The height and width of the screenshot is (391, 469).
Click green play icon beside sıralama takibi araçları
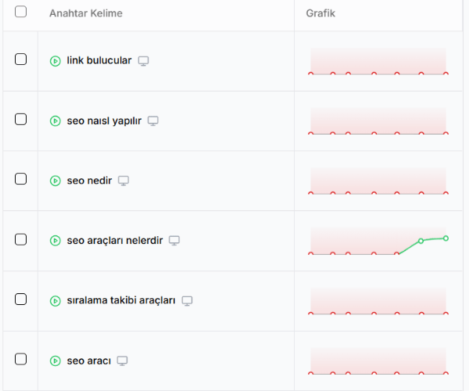(x=55, y=301)
